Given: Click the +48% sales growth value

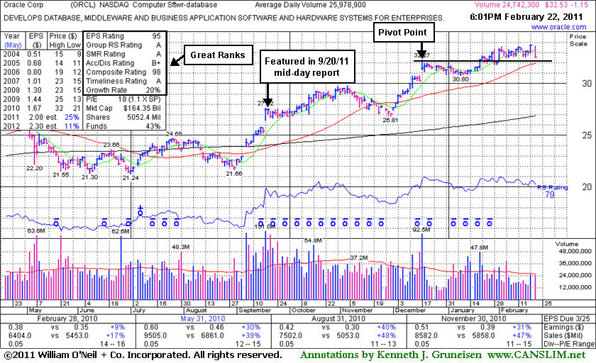Looking at the screenshot, I should (x=386, y=335).
